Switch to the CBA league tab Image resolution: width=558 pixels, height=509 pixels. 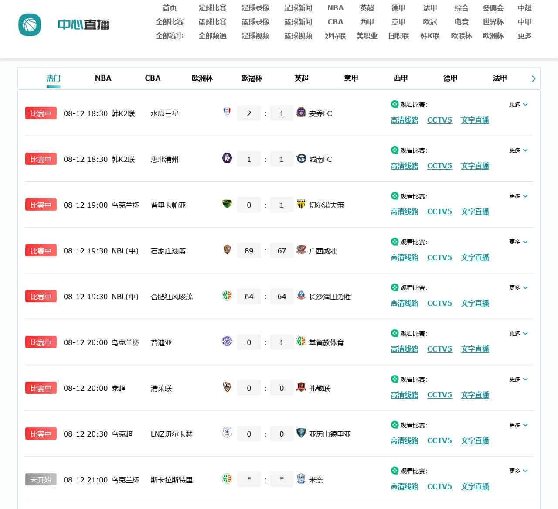tap(153, 79)
